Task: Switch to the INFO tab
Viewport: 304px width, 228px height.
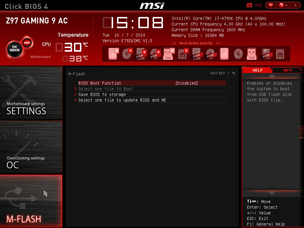Action: (x=287, y=70)
